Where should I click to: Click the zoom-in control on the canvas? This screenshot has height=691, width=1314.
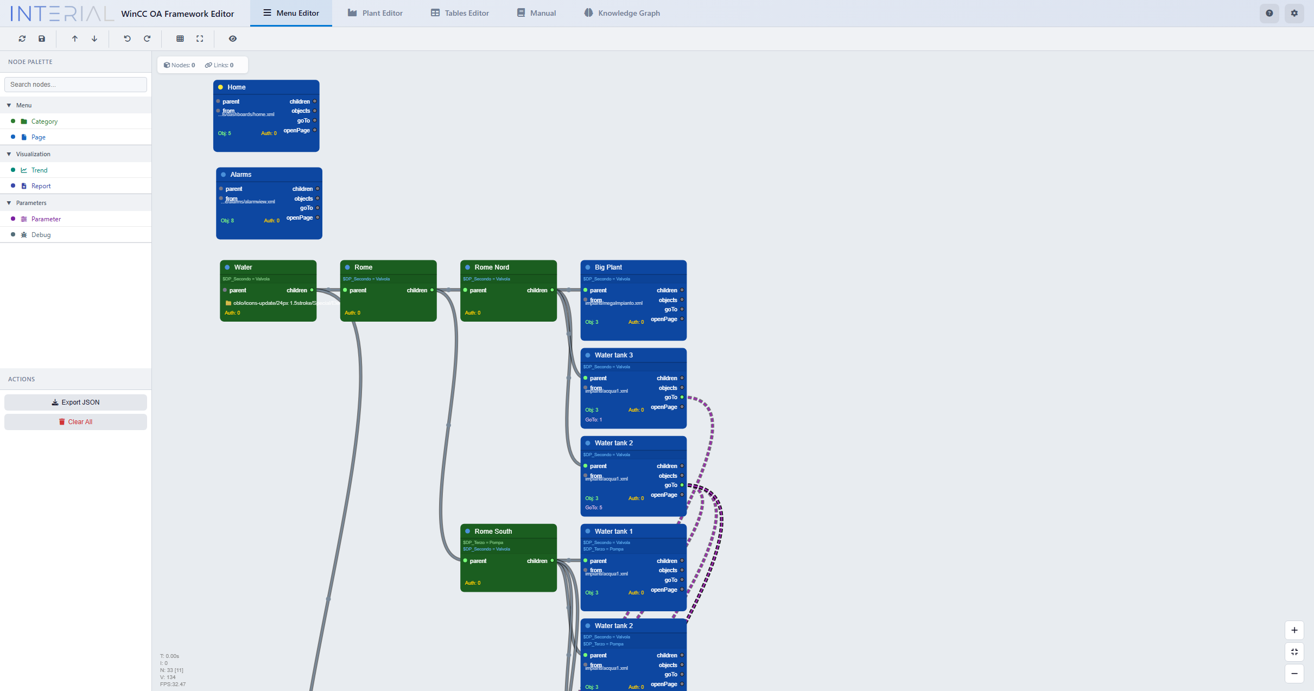[1294, 630]
